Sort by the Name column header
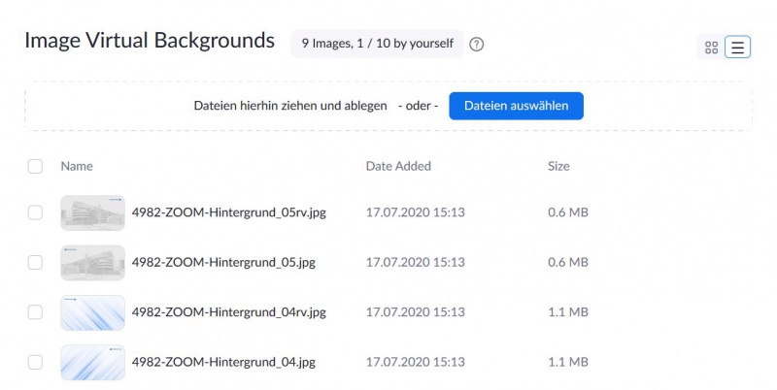 pos(77,166)
